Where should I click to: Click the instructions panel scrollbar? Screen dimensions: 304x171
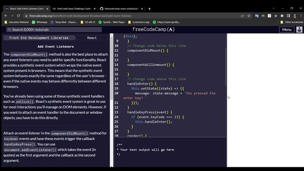coord(112,68)
